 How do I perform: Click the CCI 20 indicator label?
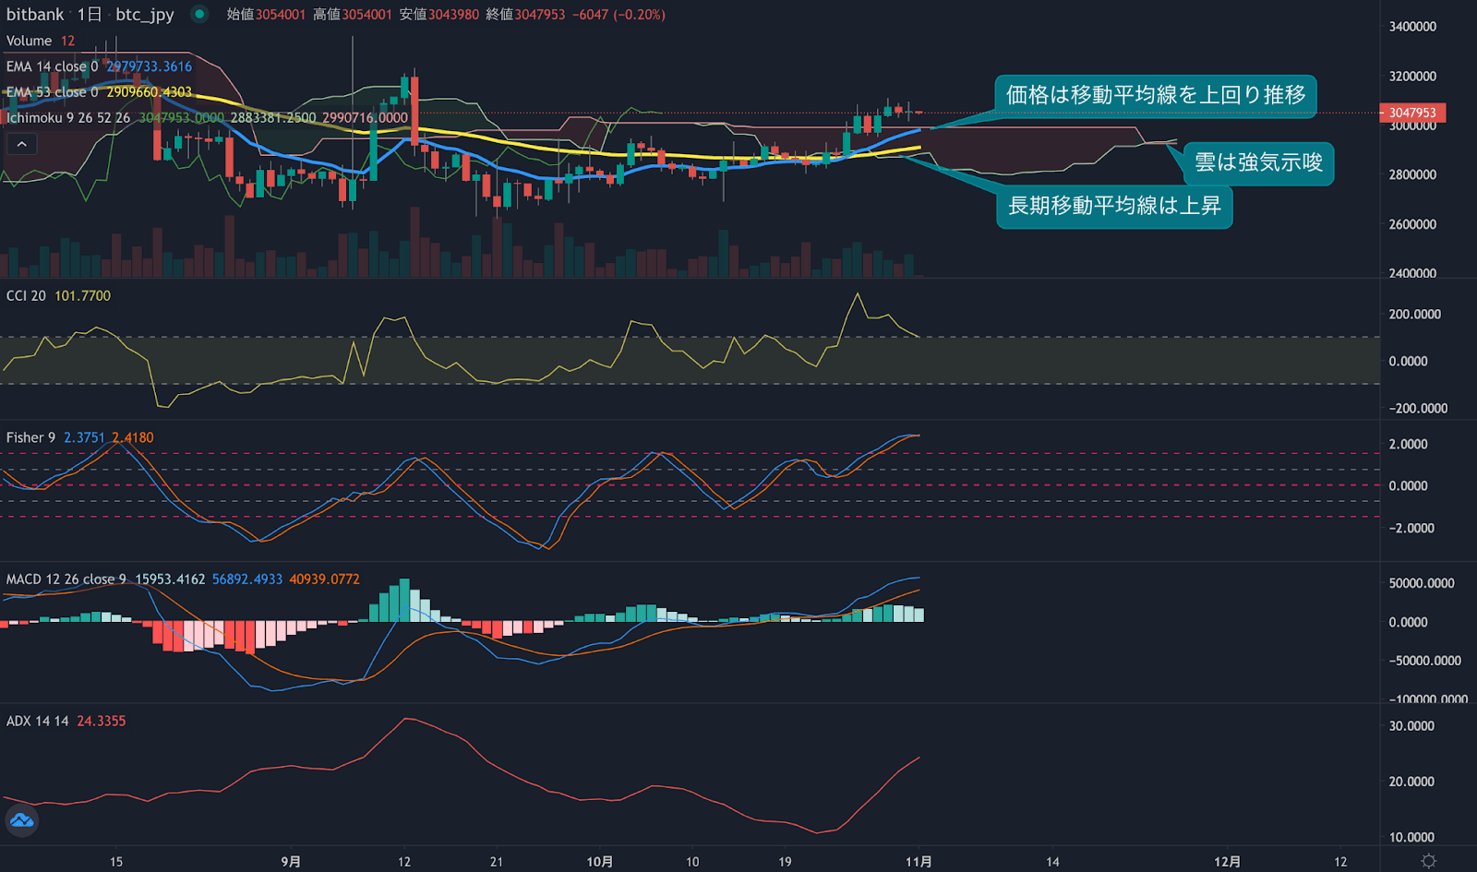coord(26,296)
